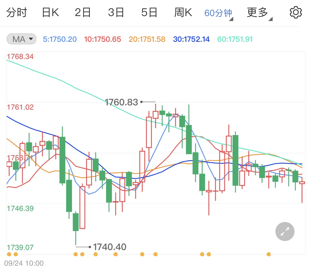
Task: Expand the 60分钟 interval dropdown
Action: point(218,12)
